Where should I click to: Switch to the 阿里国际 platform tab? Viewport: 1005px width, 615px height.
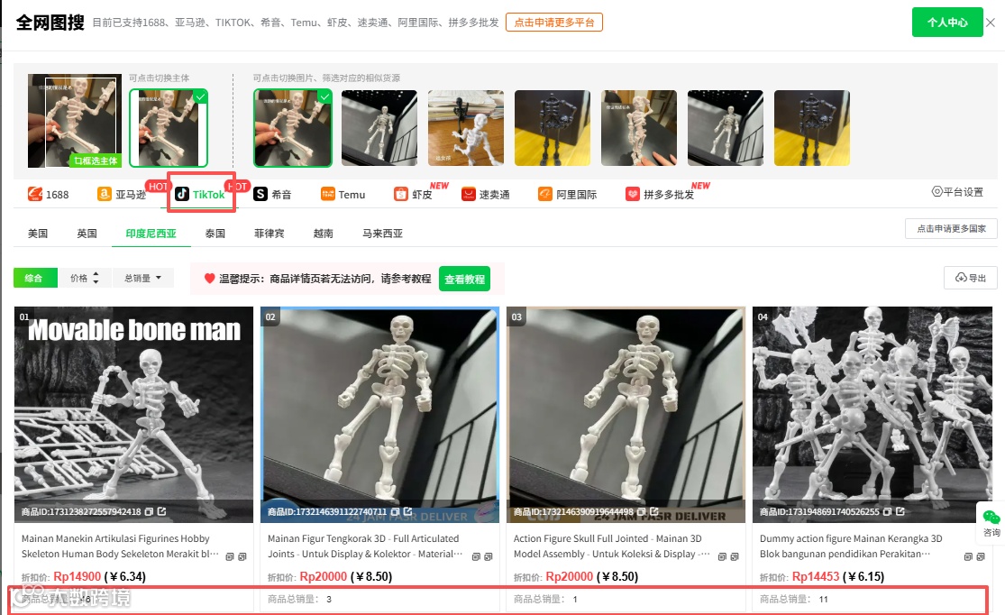click(567, 194)
